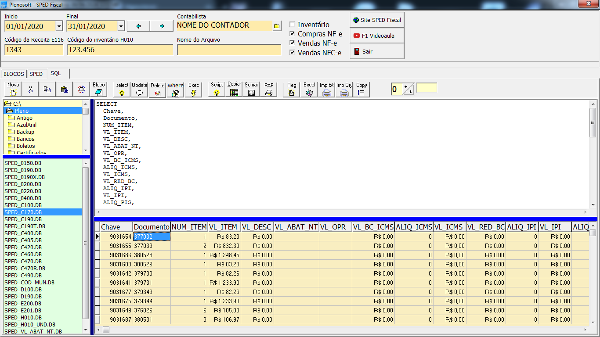Click next period right arrow button
600x337 pixels.
point(162,26)
